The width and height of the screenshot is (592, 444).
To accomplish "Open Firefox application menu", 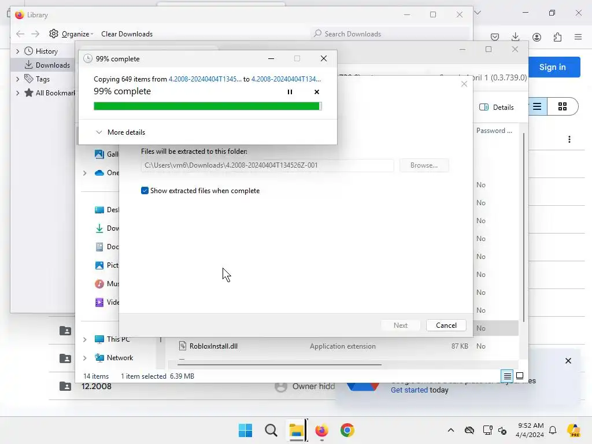I will (578, 37).
